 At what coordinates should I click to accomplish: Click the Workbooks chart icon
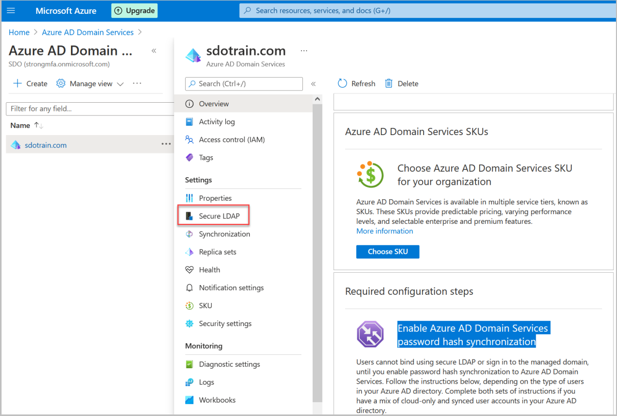click(189, 400)
